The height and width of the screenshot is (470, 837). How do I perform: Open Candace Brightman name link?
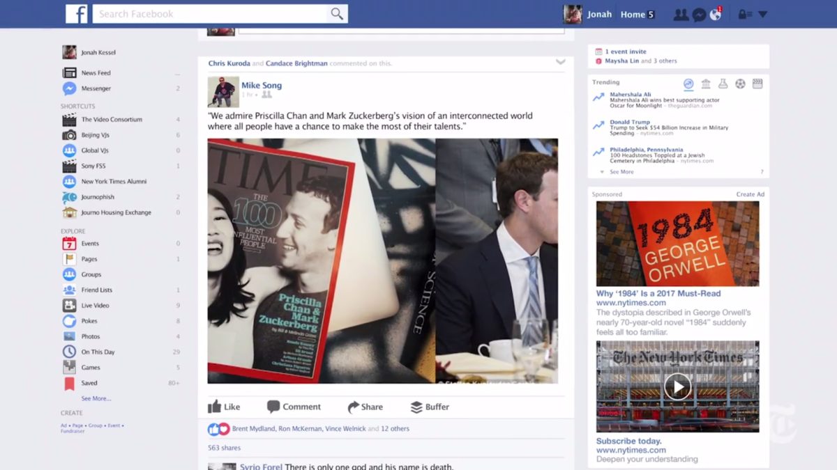click(296, 63)
